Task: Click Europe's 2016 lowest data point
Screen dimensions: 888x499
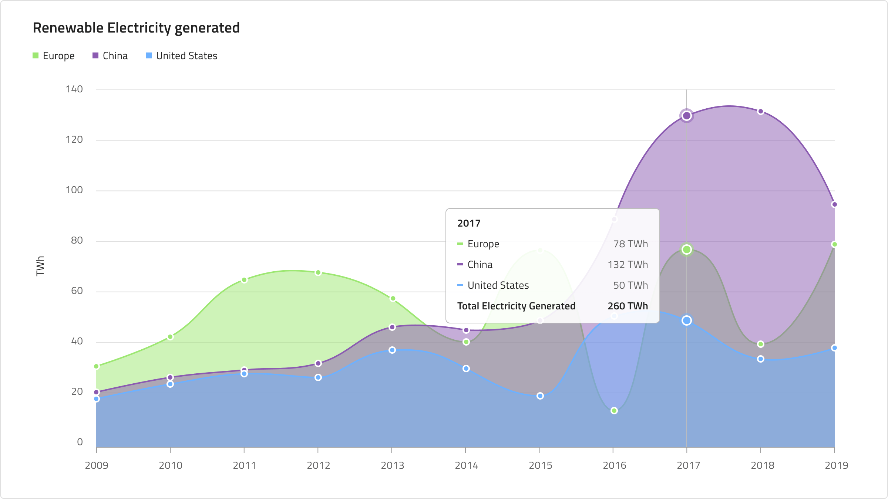Action: click(614, 411)
